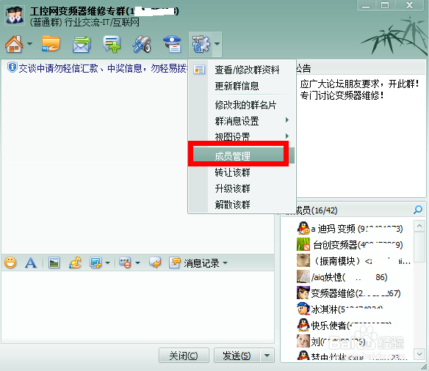Click the group avatar in title bar
This screenshot has height=371, width=429.
point(15,15)
